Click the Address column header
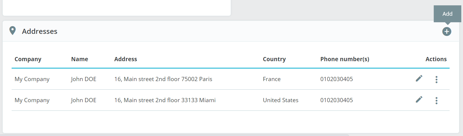The height and width of the screenshot is (136, 463). pyautogui.click(x=125, y=59)
